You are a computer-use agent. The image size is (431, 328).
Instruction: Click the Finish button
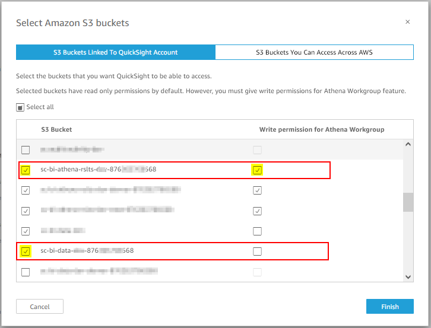pyautogui.click(x=390, y=306)
